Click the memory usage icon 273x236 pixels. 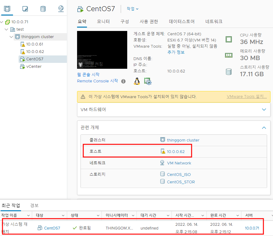click(x=229, y=55)
